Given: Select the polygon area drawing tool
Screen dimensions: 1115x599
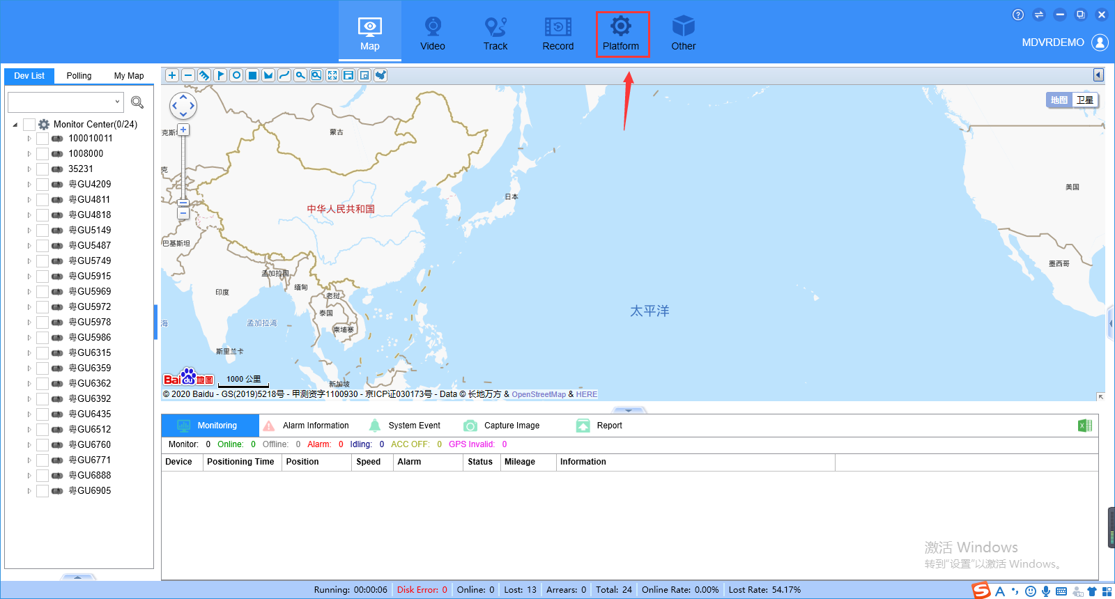Looking at the screenshot, I should (268, 75).
